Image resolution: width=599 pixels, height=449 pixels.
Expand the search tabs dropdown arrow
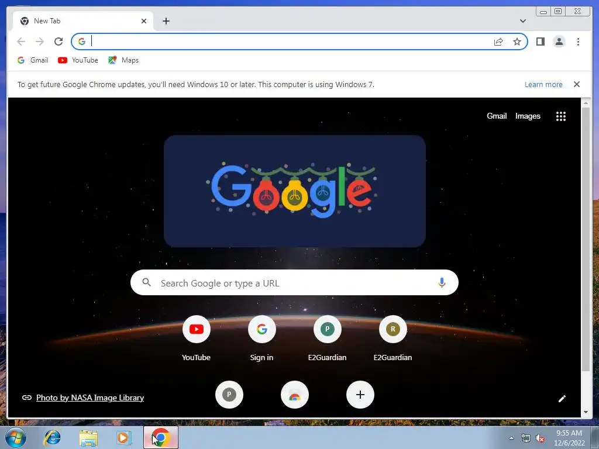click(523, 21)
